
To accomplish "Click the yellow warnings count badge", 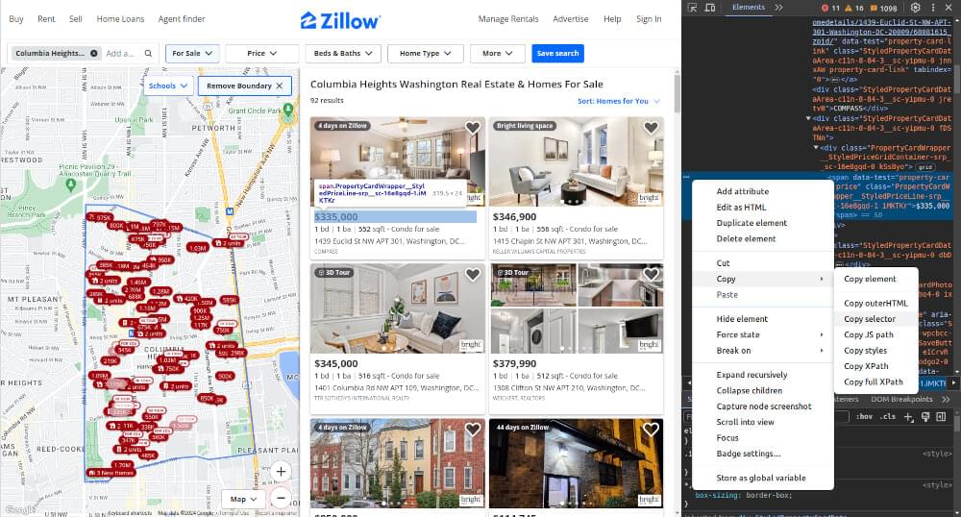I will (x=853, y=8).
